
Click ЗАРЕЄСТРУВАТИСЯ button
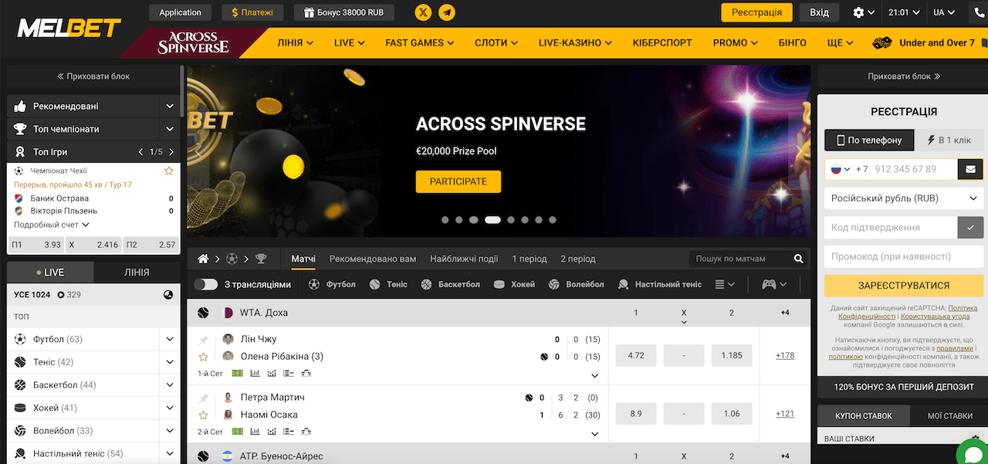(904, 286)
